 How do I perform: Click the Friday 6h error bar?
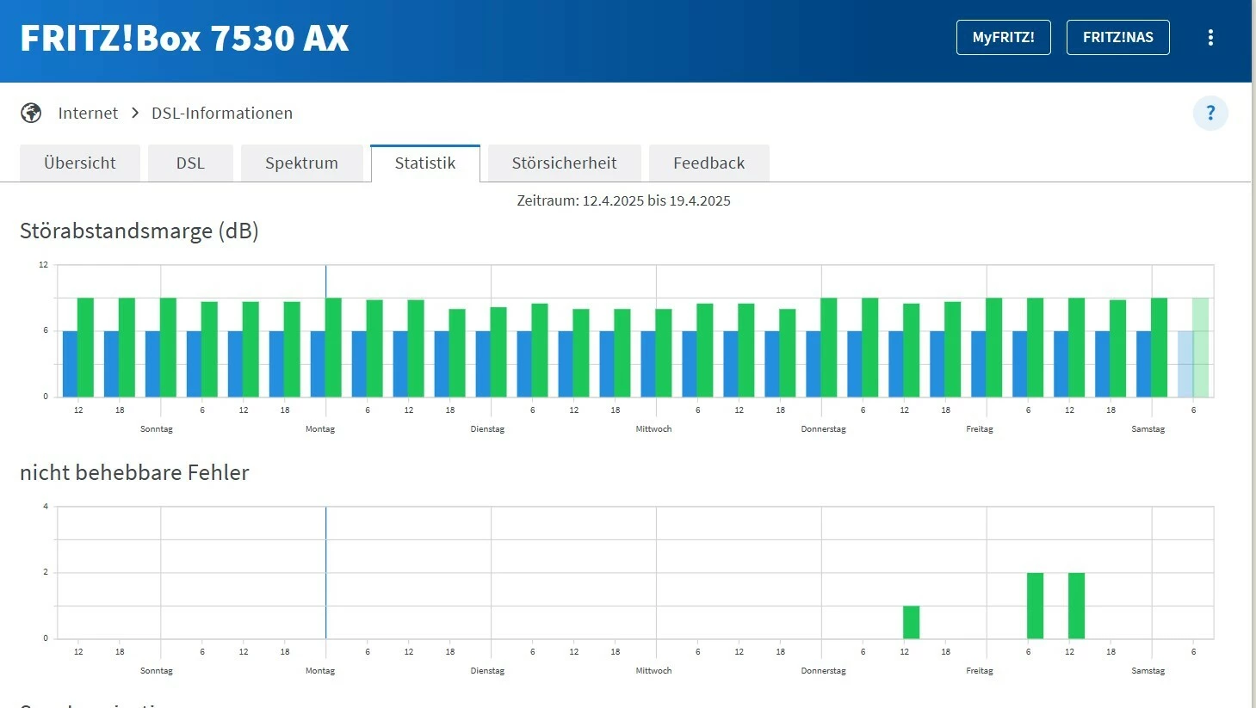pyautogui.click(x=1035, y=606)
